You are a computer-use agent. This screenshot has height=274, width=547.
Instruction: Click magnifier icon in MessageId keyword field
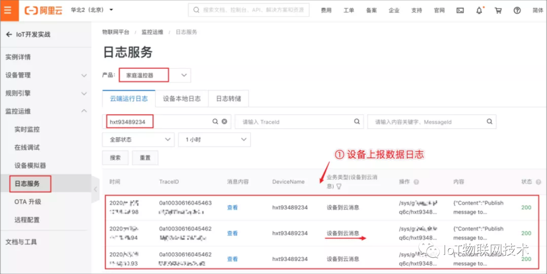point(489,121)
